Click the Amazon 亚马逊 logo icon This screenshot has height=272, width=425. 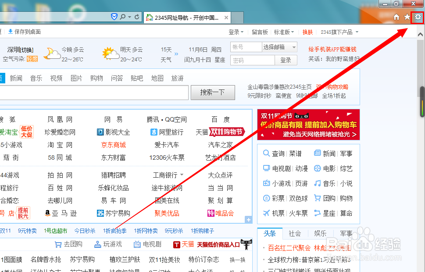click(x=47, y=213)
